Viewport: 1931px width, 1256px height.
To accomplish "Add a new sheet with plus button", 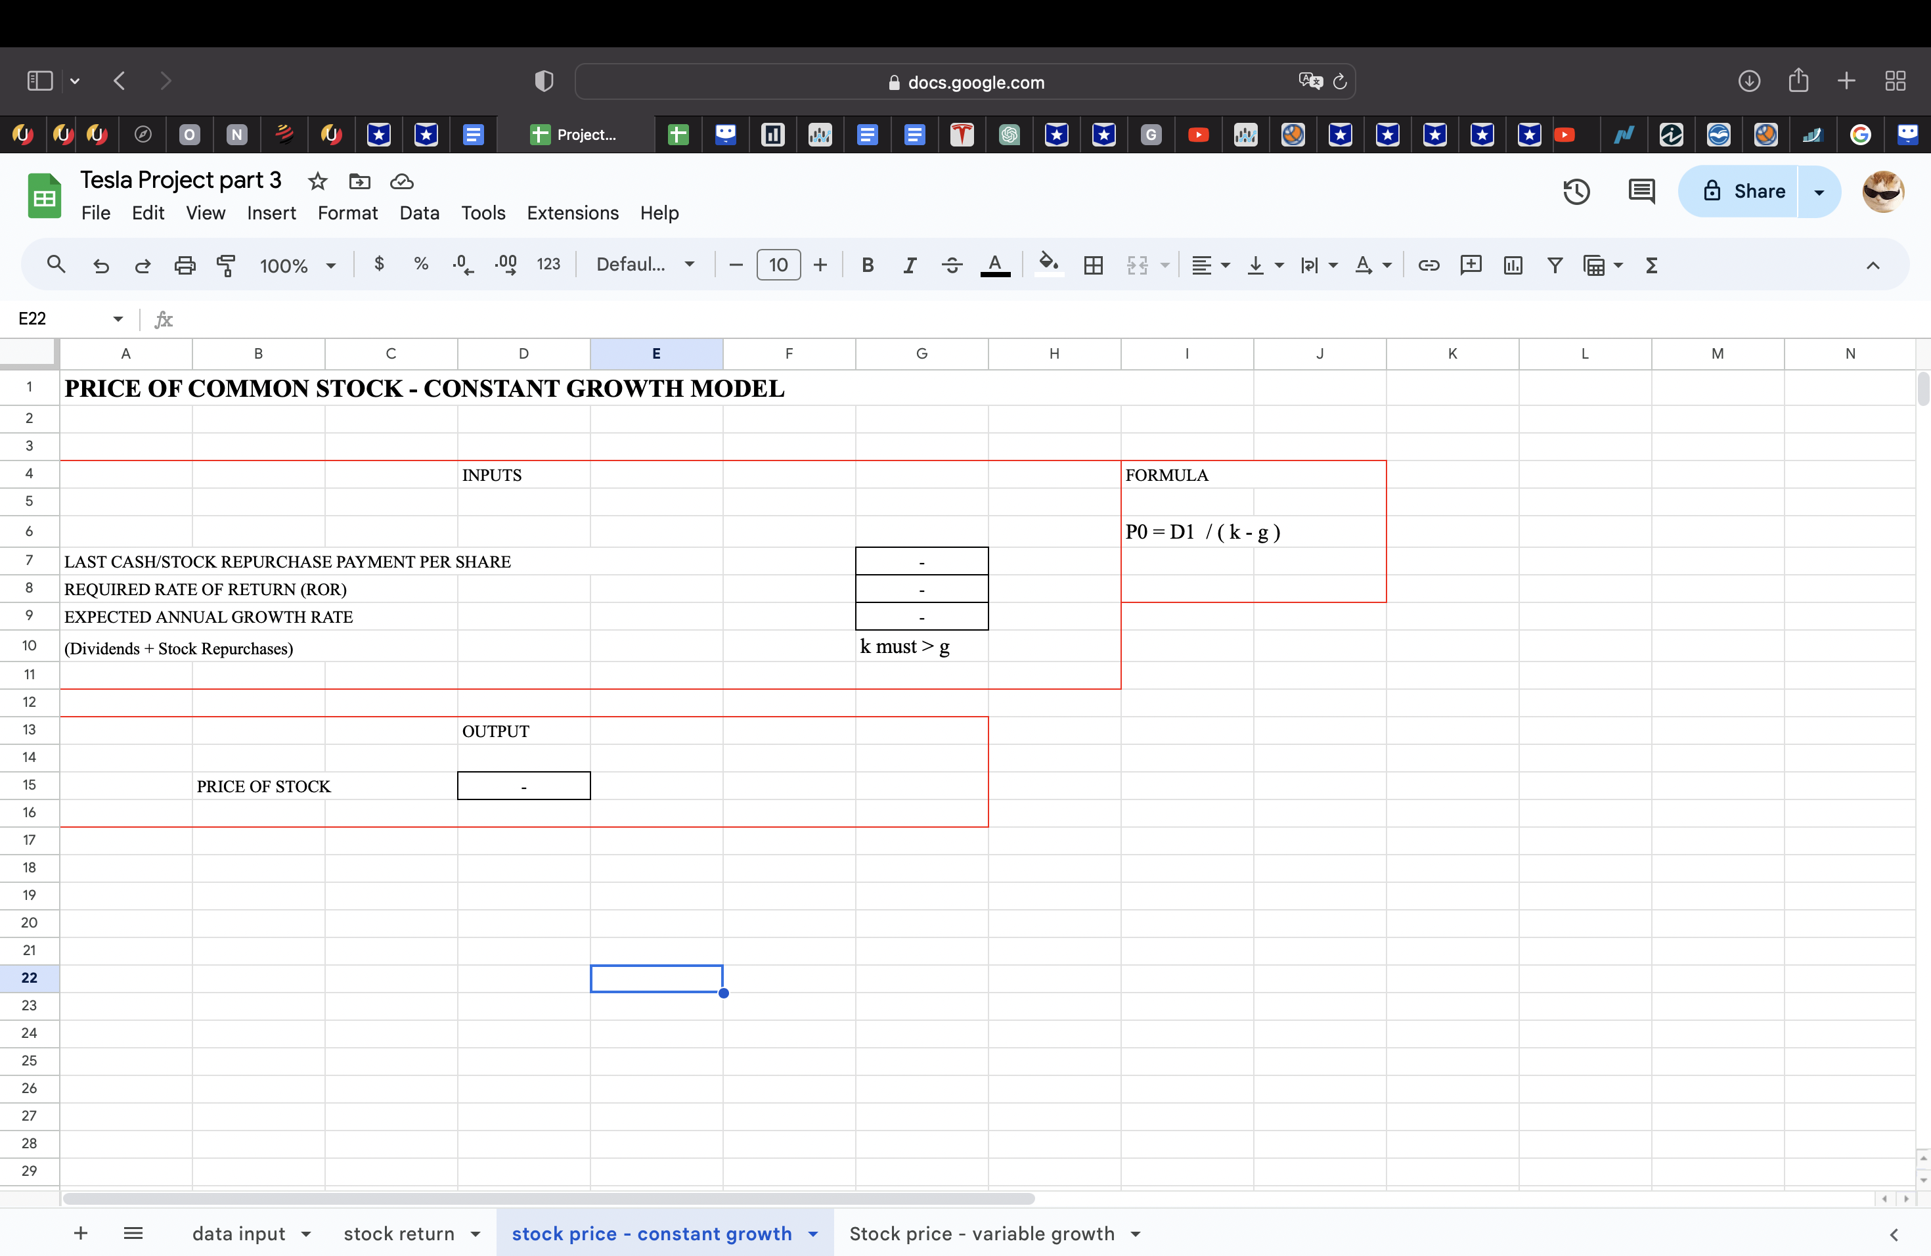I will point(80,1233).
